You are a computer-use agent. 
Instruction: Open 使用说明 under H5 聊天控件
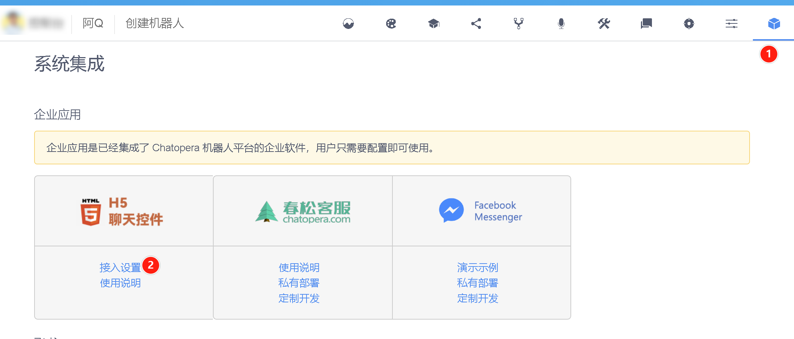(120, 283)
